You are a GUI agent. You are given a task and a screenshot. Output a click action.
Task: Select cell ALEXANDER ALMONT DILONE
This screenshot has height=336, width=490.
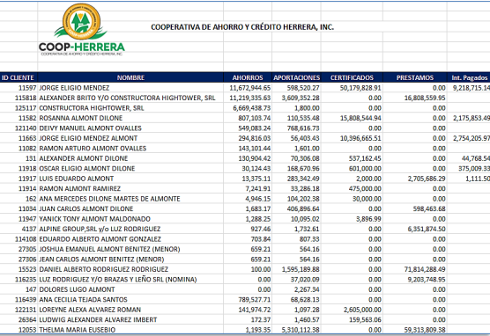point(130,158)
